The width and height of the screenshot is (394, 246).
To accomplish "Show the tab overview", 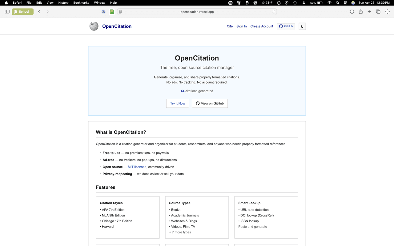I will click(378, 12).
